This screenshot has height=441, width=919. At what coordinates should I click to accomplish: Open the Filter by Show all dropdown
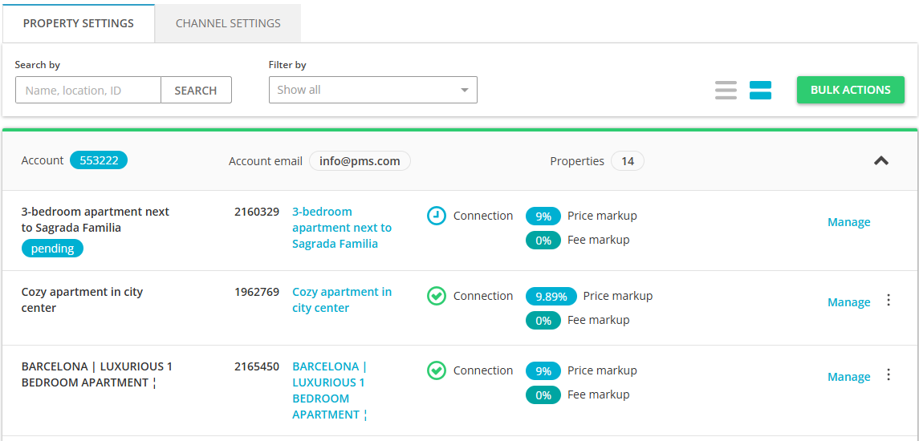(x=372, y=90)
